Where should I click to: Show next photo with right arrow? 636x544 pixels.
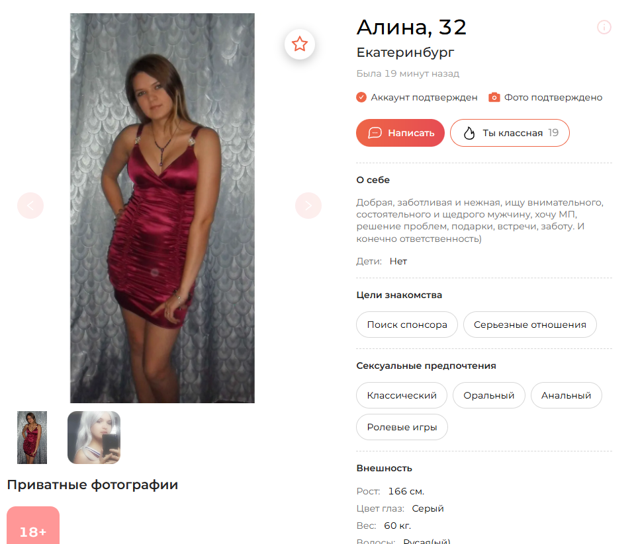[308, 206]
